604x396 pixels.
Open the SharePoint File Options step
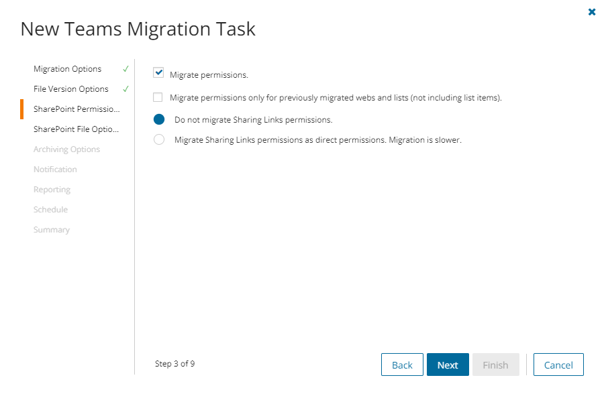[77, 129]
